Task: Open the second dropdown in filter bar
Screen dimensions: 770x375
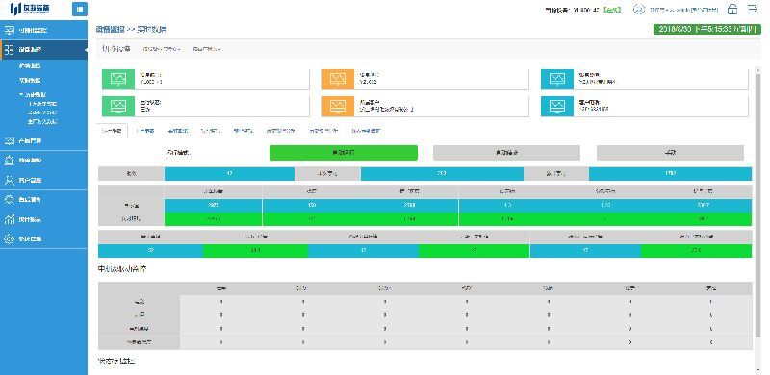Action: pos(207,49)
